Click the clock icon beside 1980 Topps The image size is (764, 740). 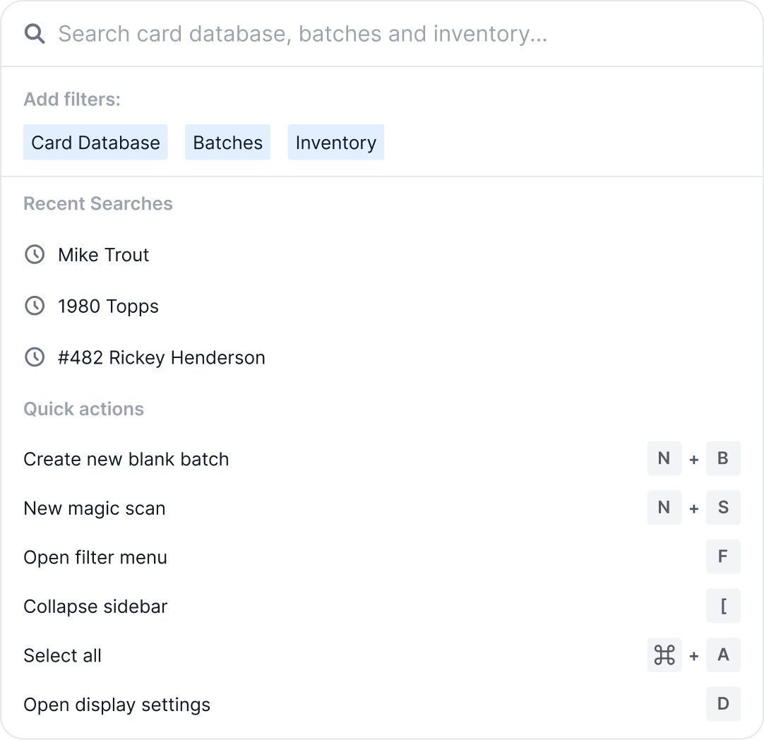[x=35, y=306]
